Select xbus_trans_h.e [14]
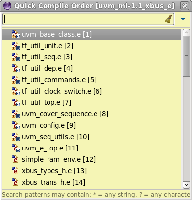This screenshot has width=192, height=200. (92, 182)
